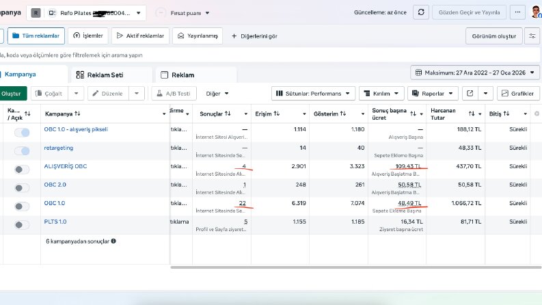Expand the arrow next to Düzenle
This screenshot has height=305, width=542.
coord(137,94)
